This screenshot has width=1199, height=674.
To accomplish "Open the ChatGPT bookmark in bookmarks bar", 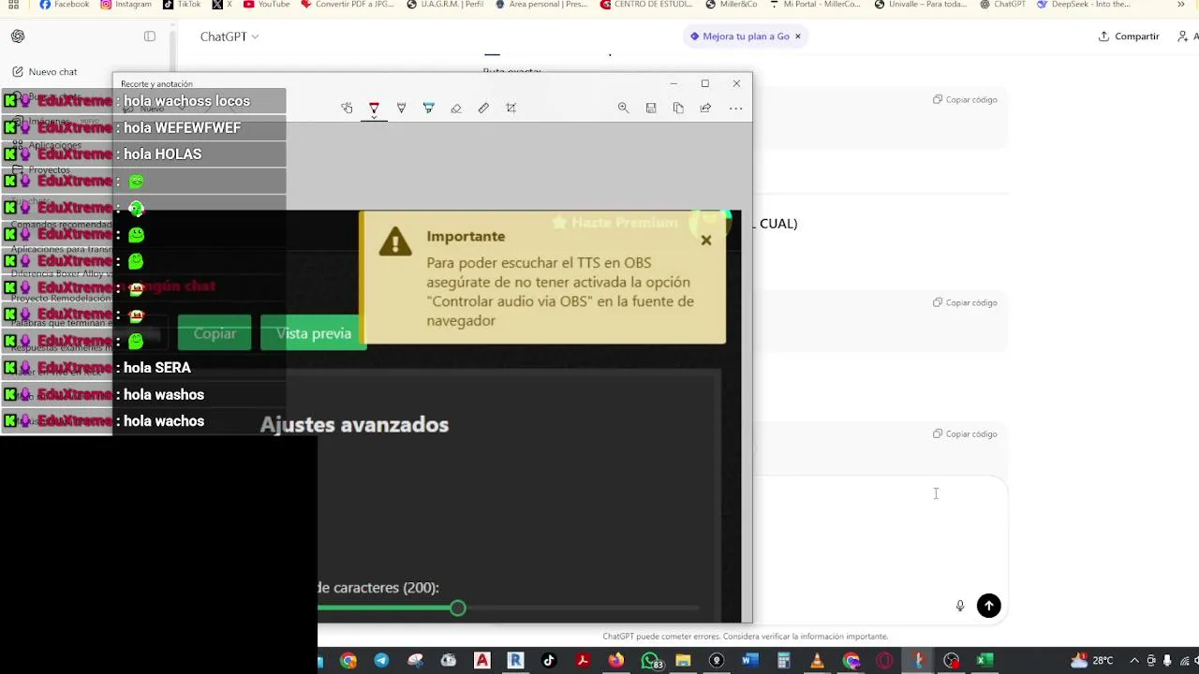I will tap(1003, 5).
